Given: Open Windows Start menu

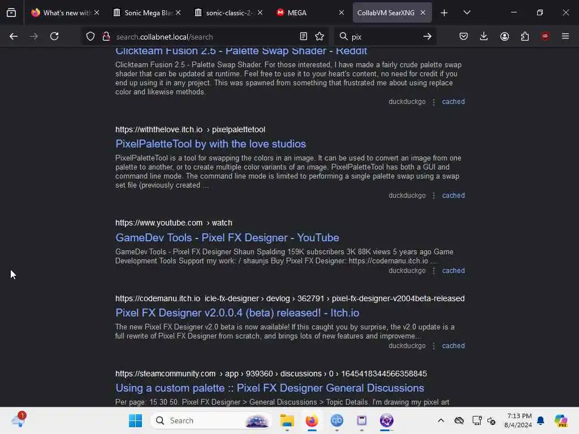Looking at the screenshot, I should (136, 420).
